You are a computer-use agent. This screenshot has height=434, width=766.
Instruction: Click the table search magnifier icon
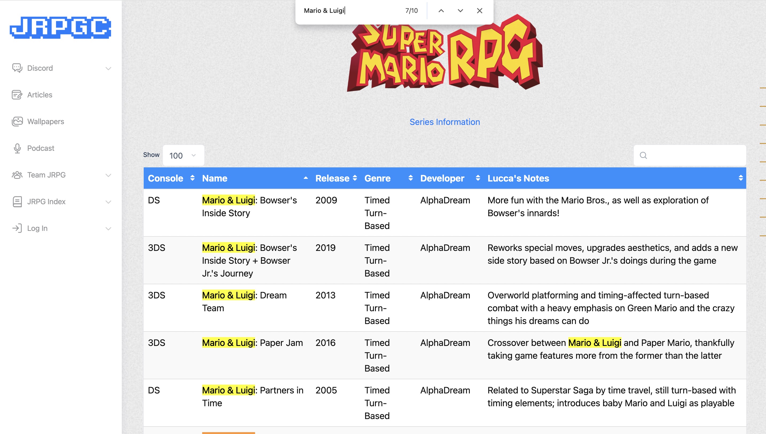click(643, 155)
